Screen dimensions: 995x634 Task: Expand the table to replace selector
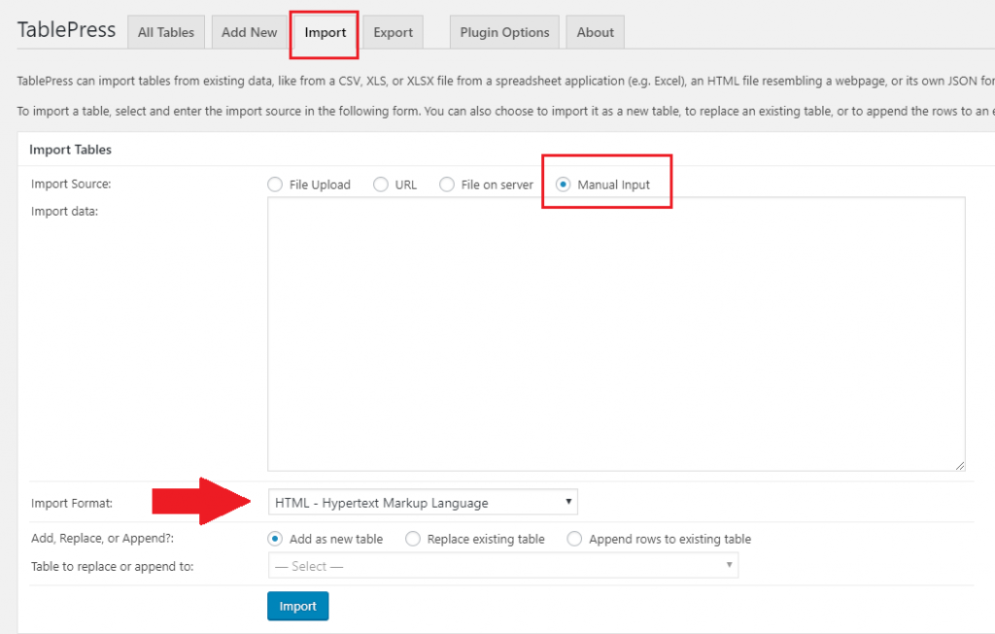click(503, 565)
